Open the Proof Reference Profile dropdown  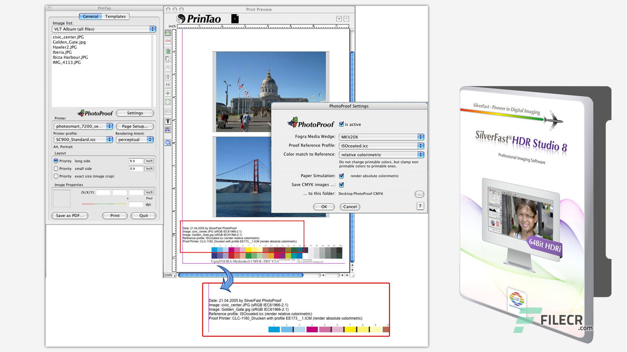(381, 146)
